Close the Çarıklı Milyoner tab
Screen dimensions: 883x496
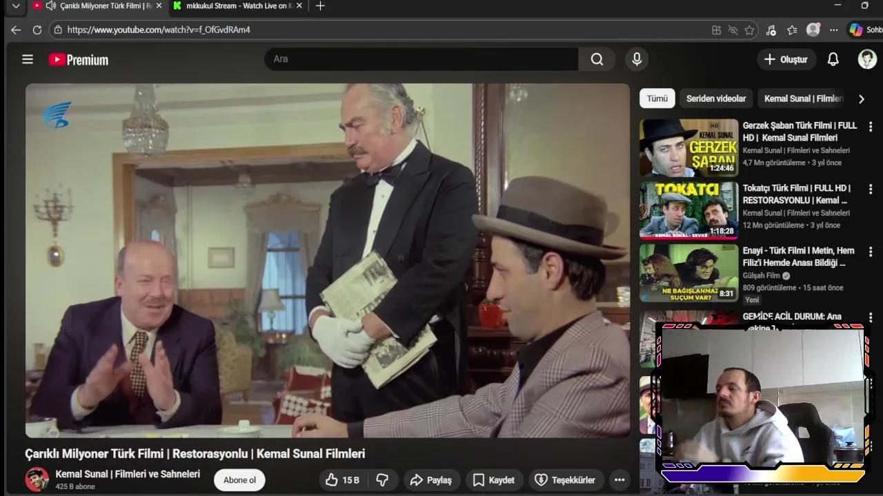click(x=159, y=6)
